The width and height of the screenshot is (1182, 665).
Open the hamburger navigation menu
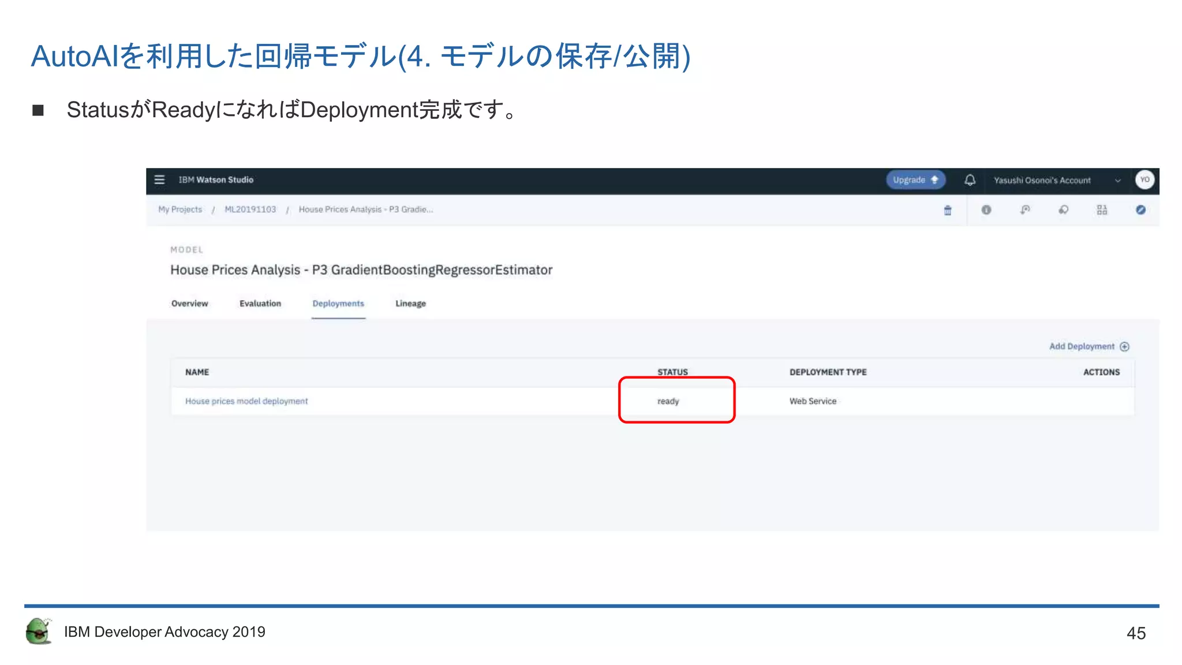click(160, 180)
